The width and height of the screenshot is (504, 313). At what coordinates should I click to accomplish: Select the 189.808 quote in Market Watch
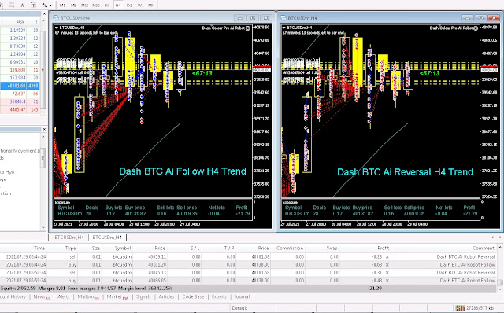click(x=17, y=70)
